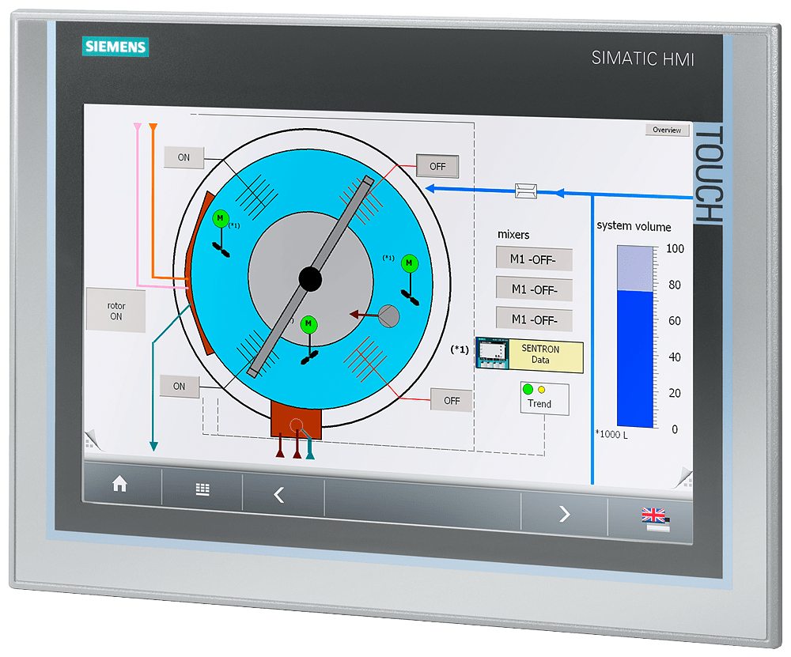
Task: Toggle the top-right OFF switch
Action: pyautogui.click(x=437, y=166)
